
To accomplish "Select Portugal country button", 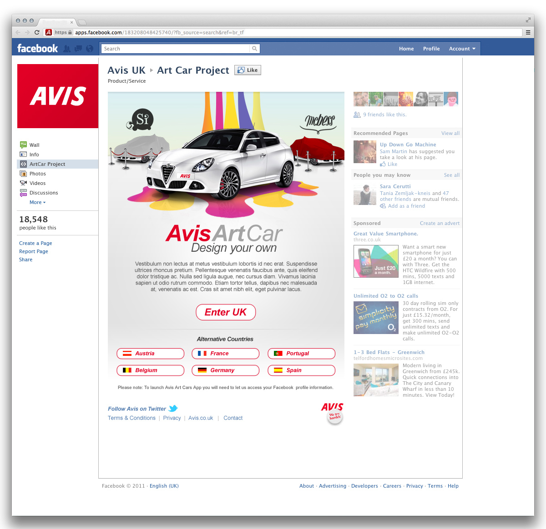I will coord(301,353).
